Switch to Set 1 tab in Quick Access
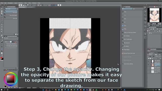The height and width of the screenshot is (91, 162). point(127,9)
